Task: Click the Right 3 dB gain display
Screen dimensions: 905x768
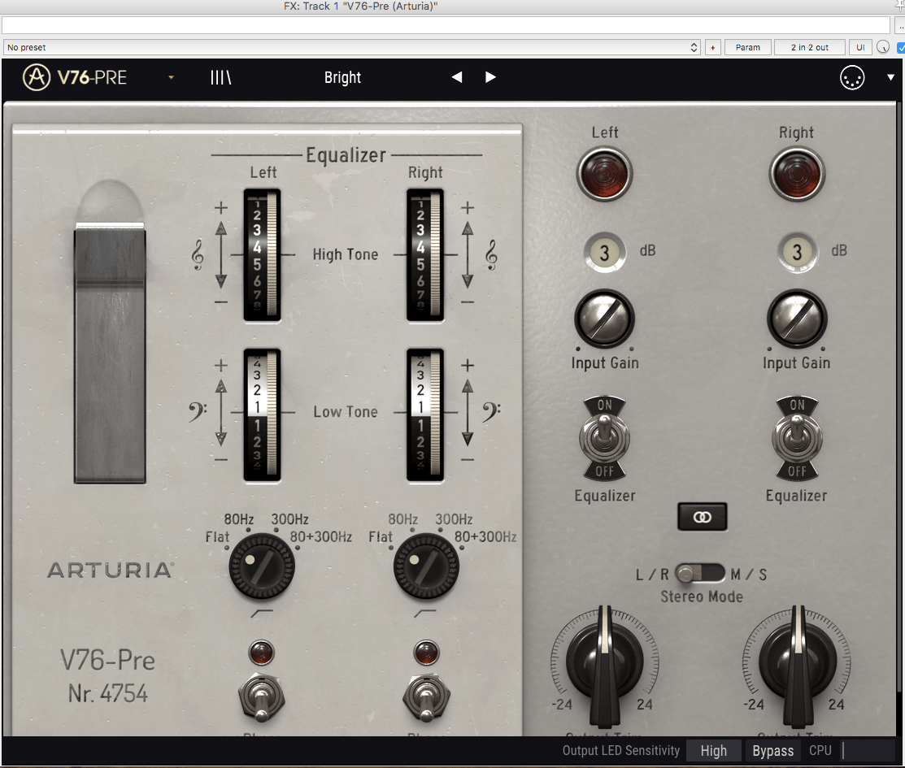Action: 797,252
